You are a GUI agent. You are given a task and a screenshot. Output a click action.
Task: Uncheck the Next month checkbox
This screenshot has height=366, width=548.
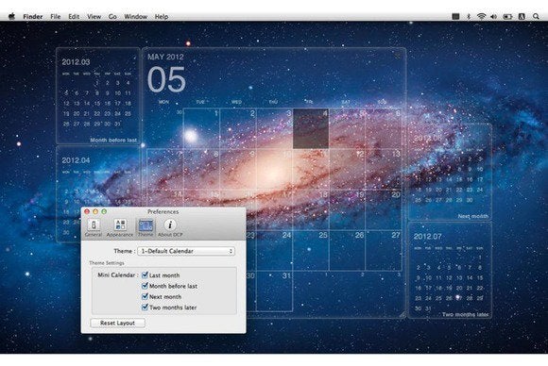point(145,296)
